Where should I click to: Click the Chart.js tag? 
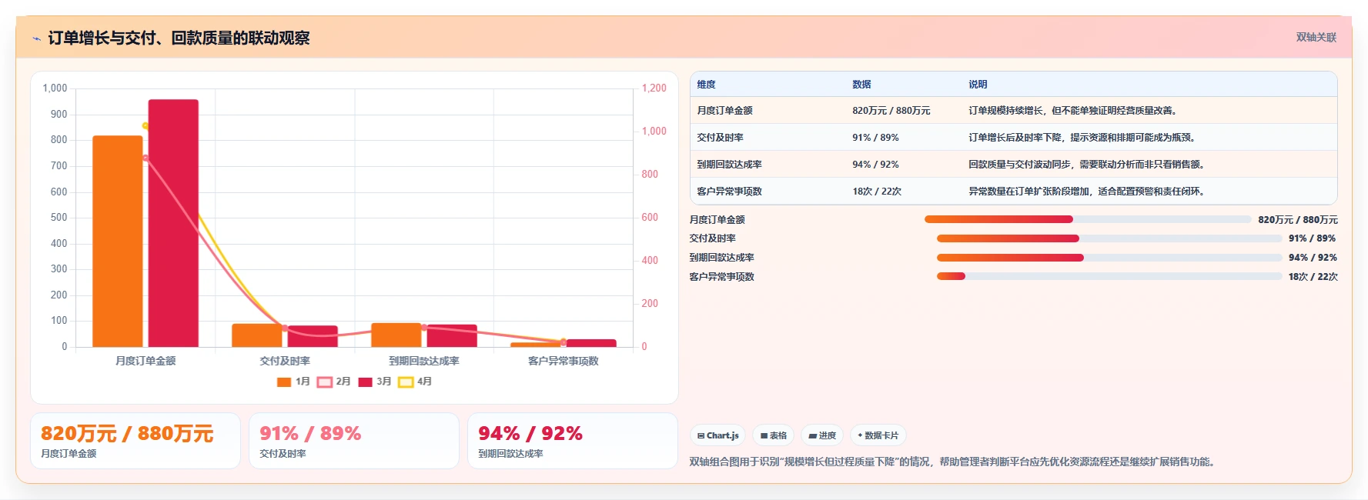pos(717,435)
